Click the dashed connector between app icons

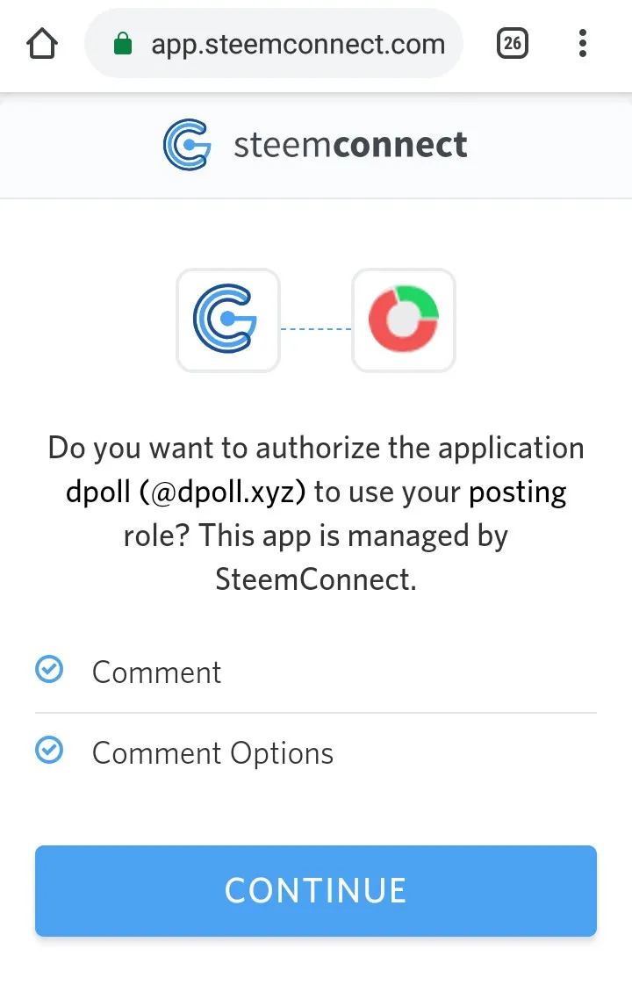pyautogui.click(x=316, y=329)
